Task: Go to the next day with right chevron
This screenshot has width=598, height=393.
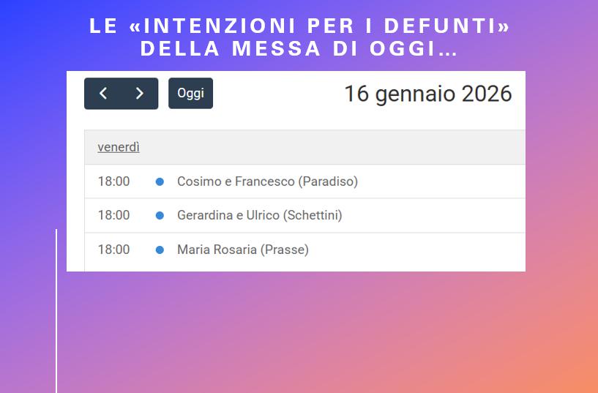Action: [x=140, y=94]
